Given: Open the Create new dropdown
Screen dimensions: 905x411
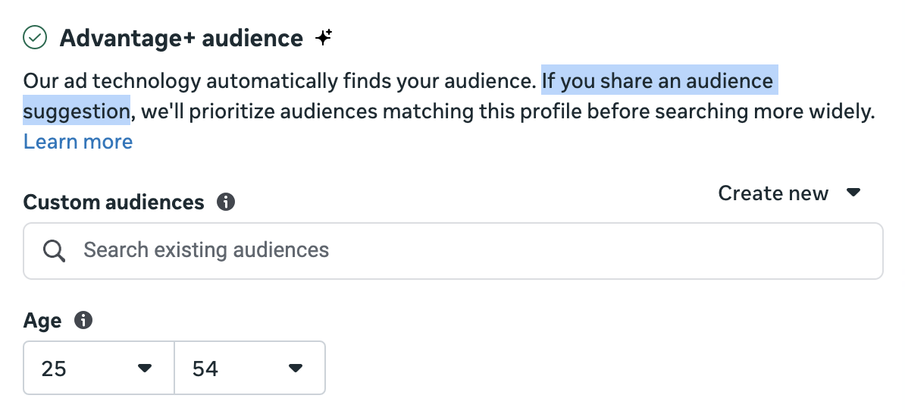Looking at the screenshot, I should [789, 193].
